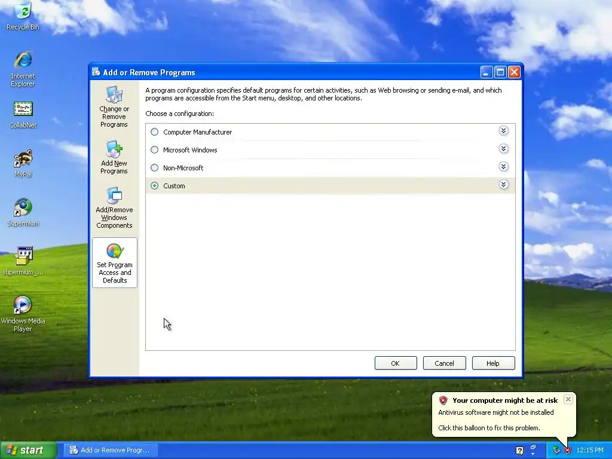Open the Recycle Bin desktop icon
The image size is (612, 459).
[23, 16]
